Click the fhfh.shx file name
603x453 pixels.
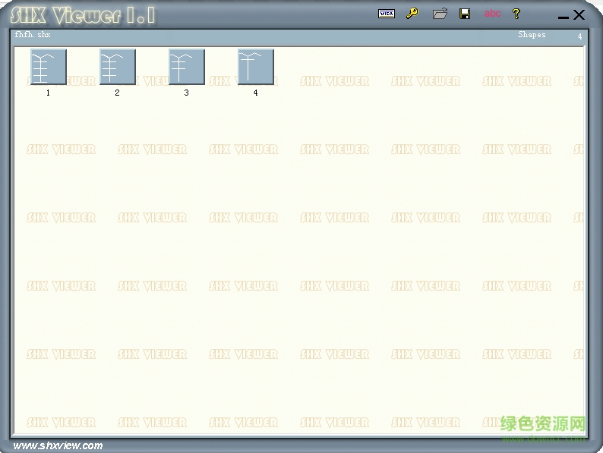tap(33, 35)
